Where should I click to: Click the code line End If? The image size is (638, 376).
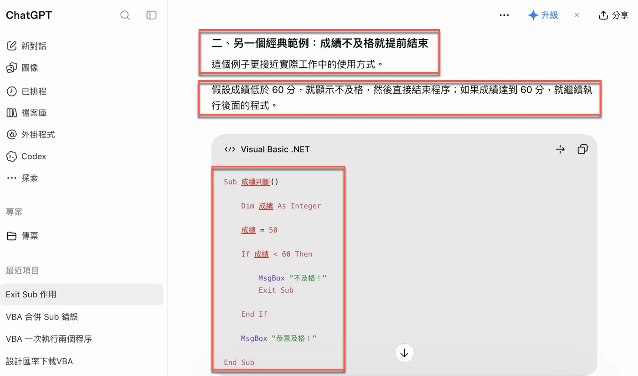click(x=254, y=314)
